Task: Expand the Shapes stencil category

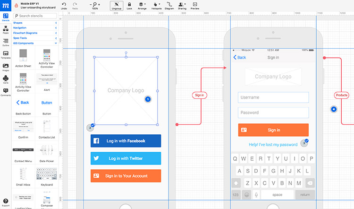Action: [x=35, y=23]
